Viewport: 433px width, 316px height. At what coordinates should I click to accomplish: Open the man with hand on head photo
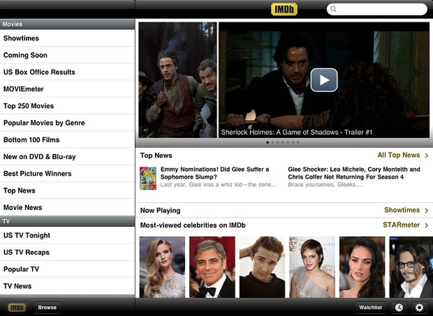click(x=262, y=267)
